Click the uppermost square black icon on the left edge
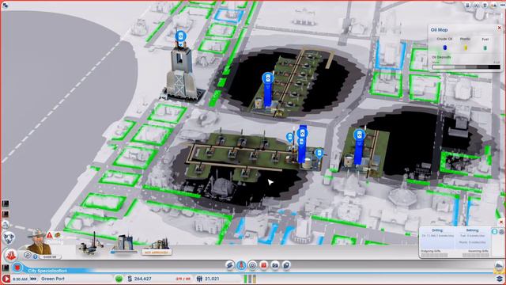The height and width of the screenshot is (285, 506). coord(6,203)
